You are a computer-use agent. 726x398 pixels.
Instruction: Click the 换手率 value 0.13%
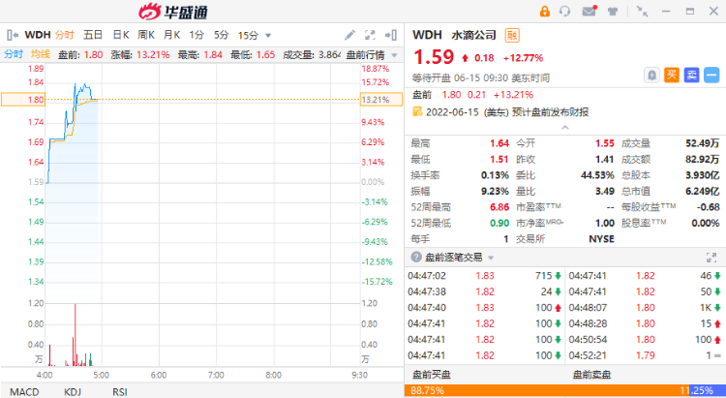click(495, 175)
